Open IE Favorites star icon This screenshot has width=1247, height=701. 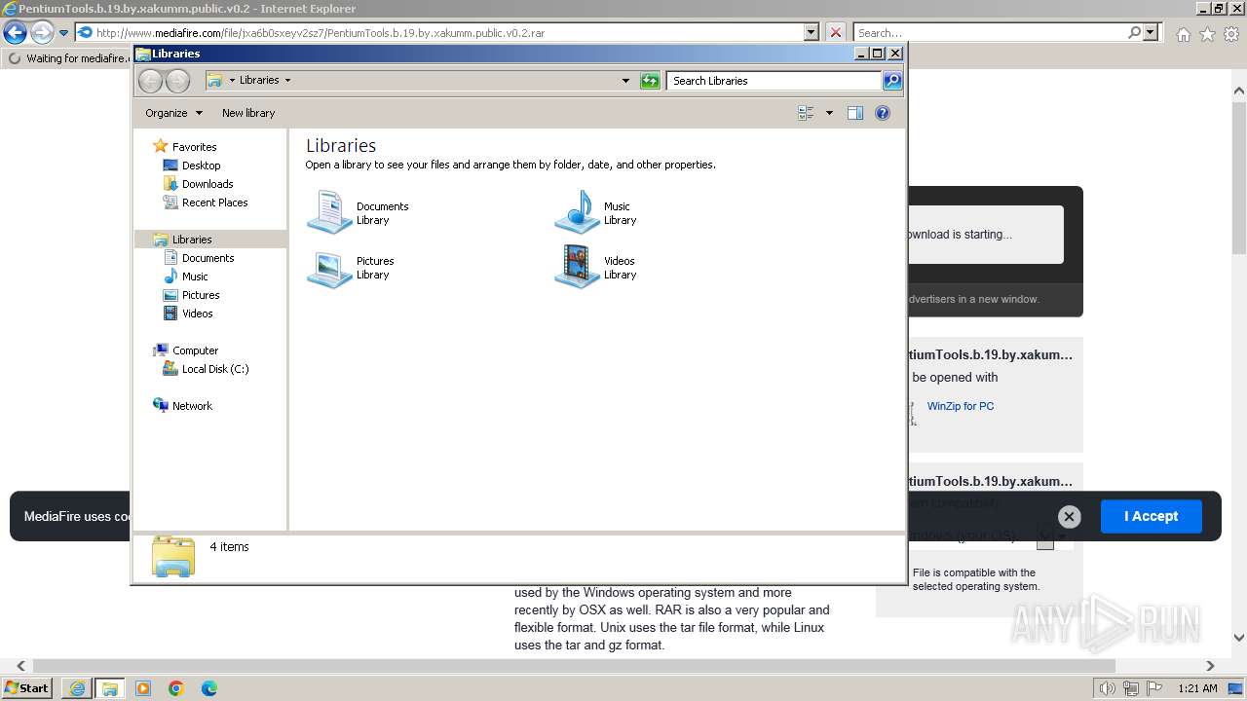[1207, 34]
